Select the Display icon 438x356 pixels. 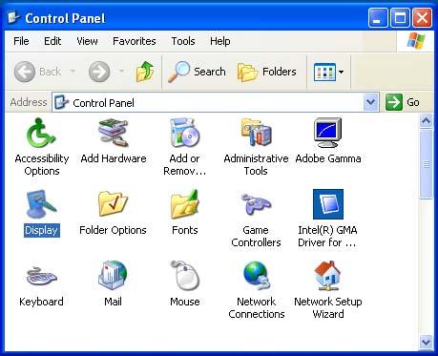coord(41,204)
